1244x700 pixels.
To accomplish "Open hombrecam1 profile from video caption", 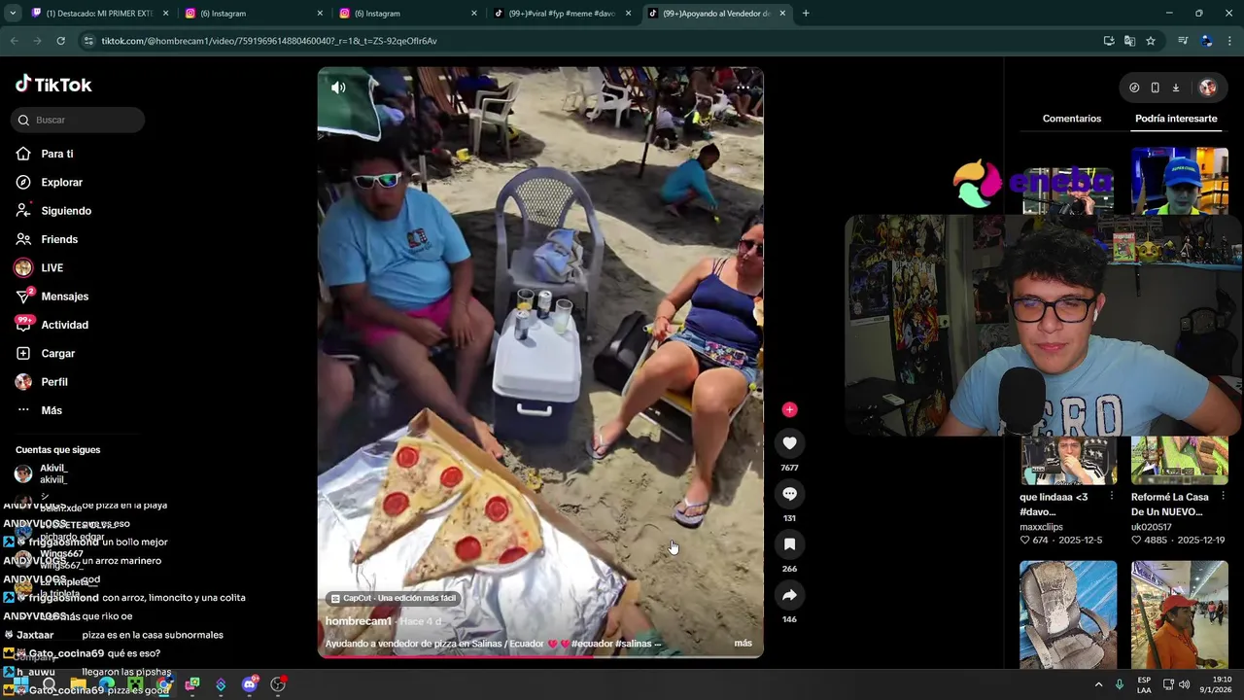I will click(359, 621).
